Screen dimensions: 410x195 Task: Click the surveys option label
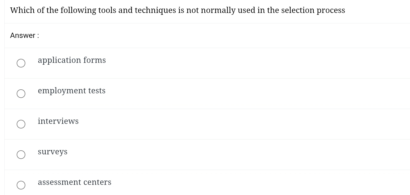52,152
